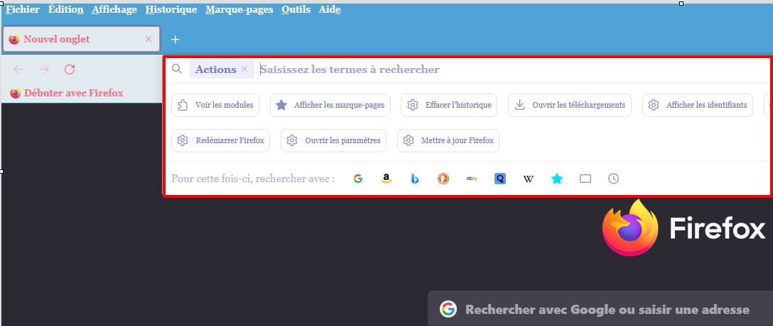
Task: Close the Nouvel onglet tab
Action: [x=148, y=39]
